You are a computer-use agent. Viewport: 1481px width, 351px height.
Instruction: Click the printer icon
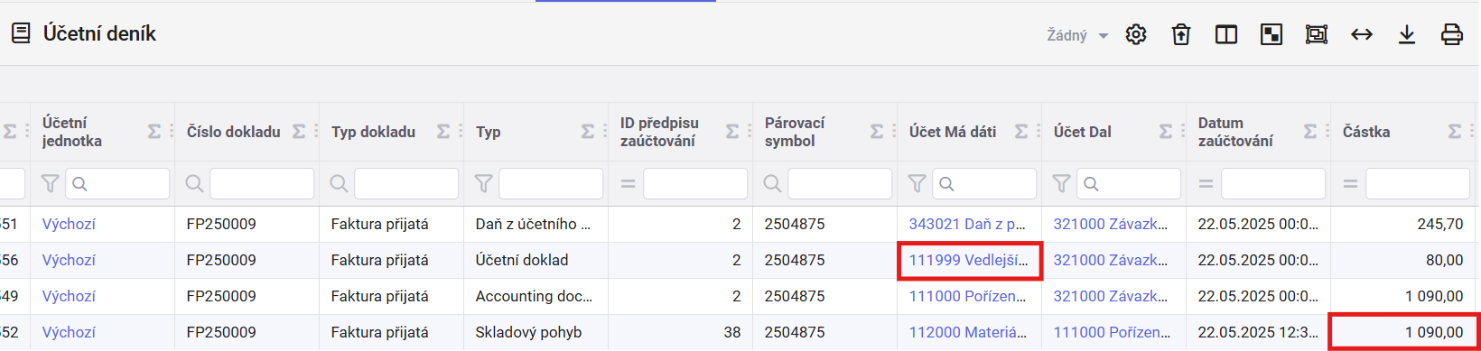pos(1452,35)
